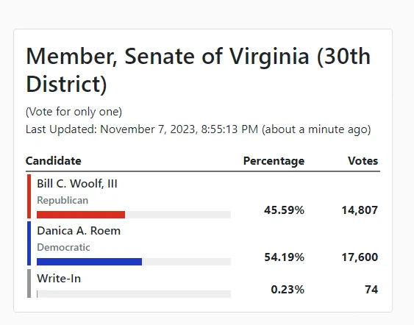Screen dimensions: 414x325
Task: Click the red party color stripe
Action: point(29,196)
